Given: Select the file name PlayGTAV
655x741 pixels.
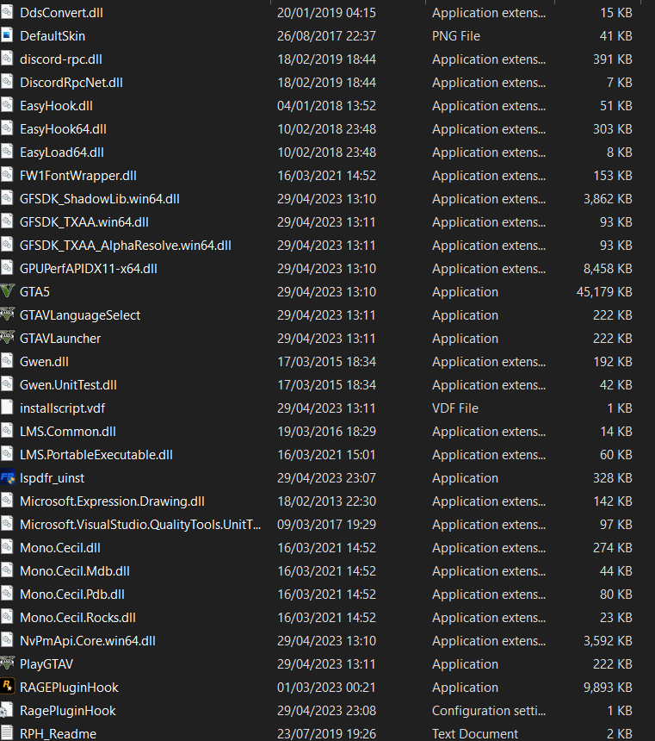Looking at the screenshot, I should point(46,664).
